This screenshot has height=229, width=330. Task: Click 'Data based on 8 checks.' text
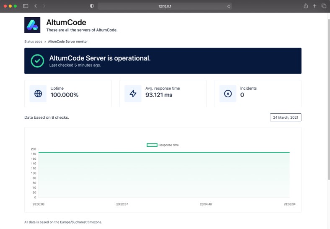(x=47, y=117)
